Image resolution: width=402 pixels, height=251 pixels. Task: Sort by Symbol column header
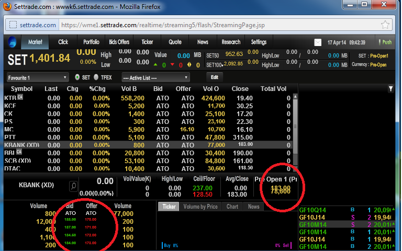point(21,89)
